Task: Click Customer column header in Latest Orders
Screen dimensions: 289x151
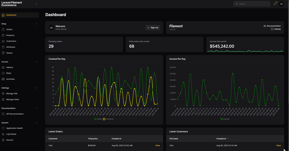Action: 53,139
